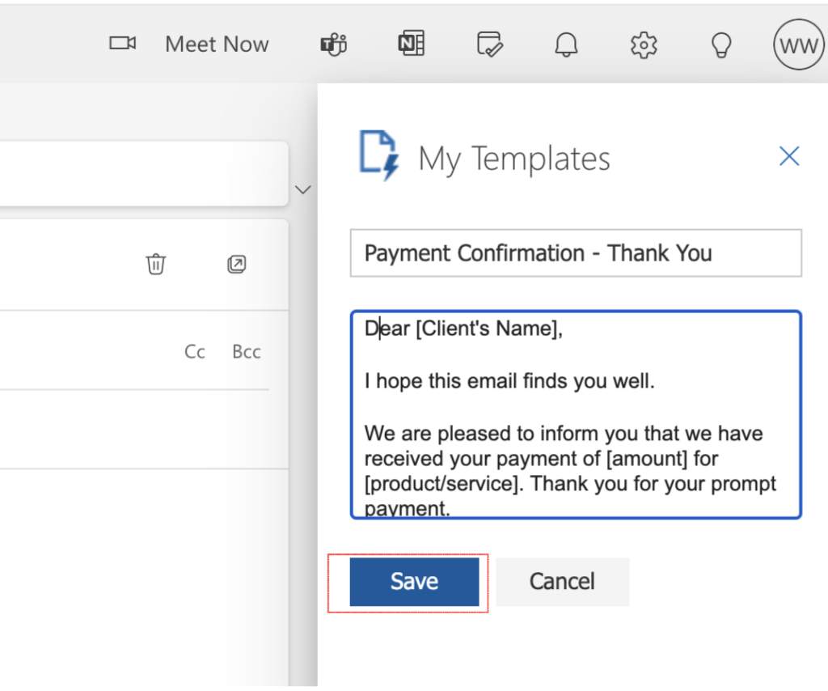Cancel editing the template
The image size is (828, 691).
tap(562, 581)
